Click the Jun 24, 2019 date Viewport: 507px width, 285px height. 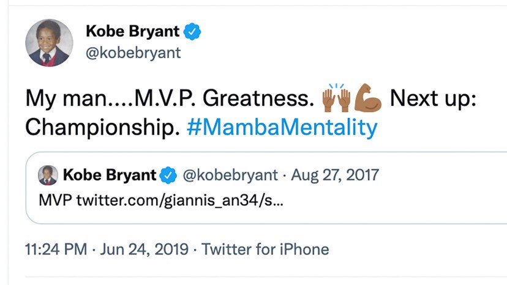[145, 250]
